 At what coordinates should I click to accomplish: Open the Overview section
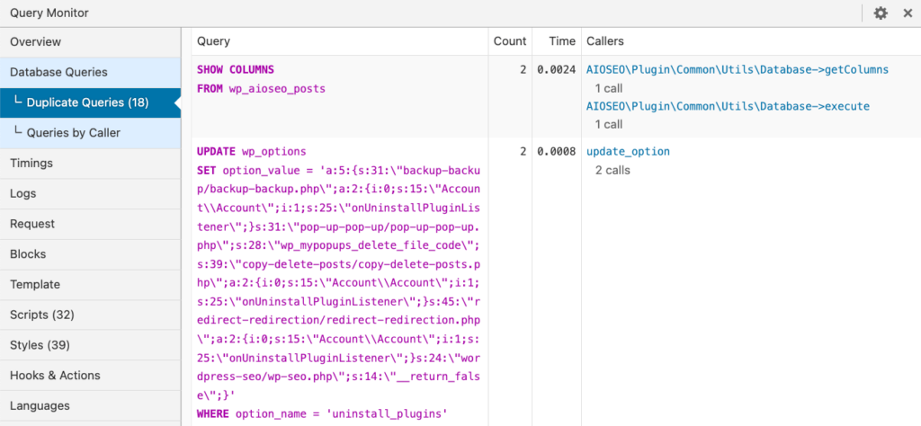91,41
